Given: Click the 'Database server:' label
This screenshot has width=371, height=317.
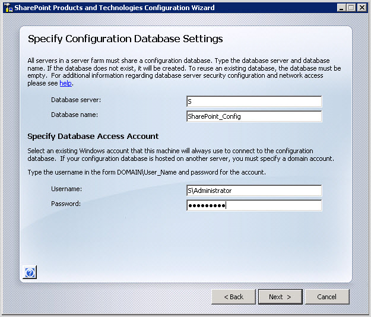Looking at the screenshot, I should tap(76, 100).
